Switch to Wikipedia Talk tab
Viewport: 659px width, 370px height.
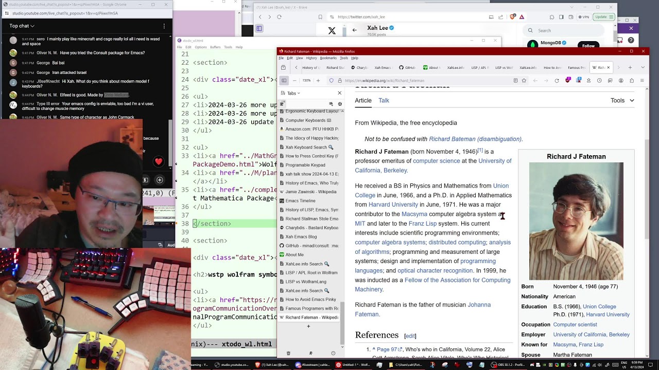point(384,100)
